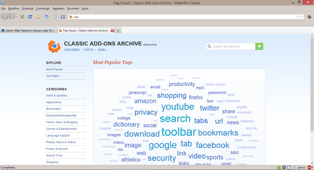Click the site identity icon in address bar
Screen dimensions: 314x170
coord(71,17)
